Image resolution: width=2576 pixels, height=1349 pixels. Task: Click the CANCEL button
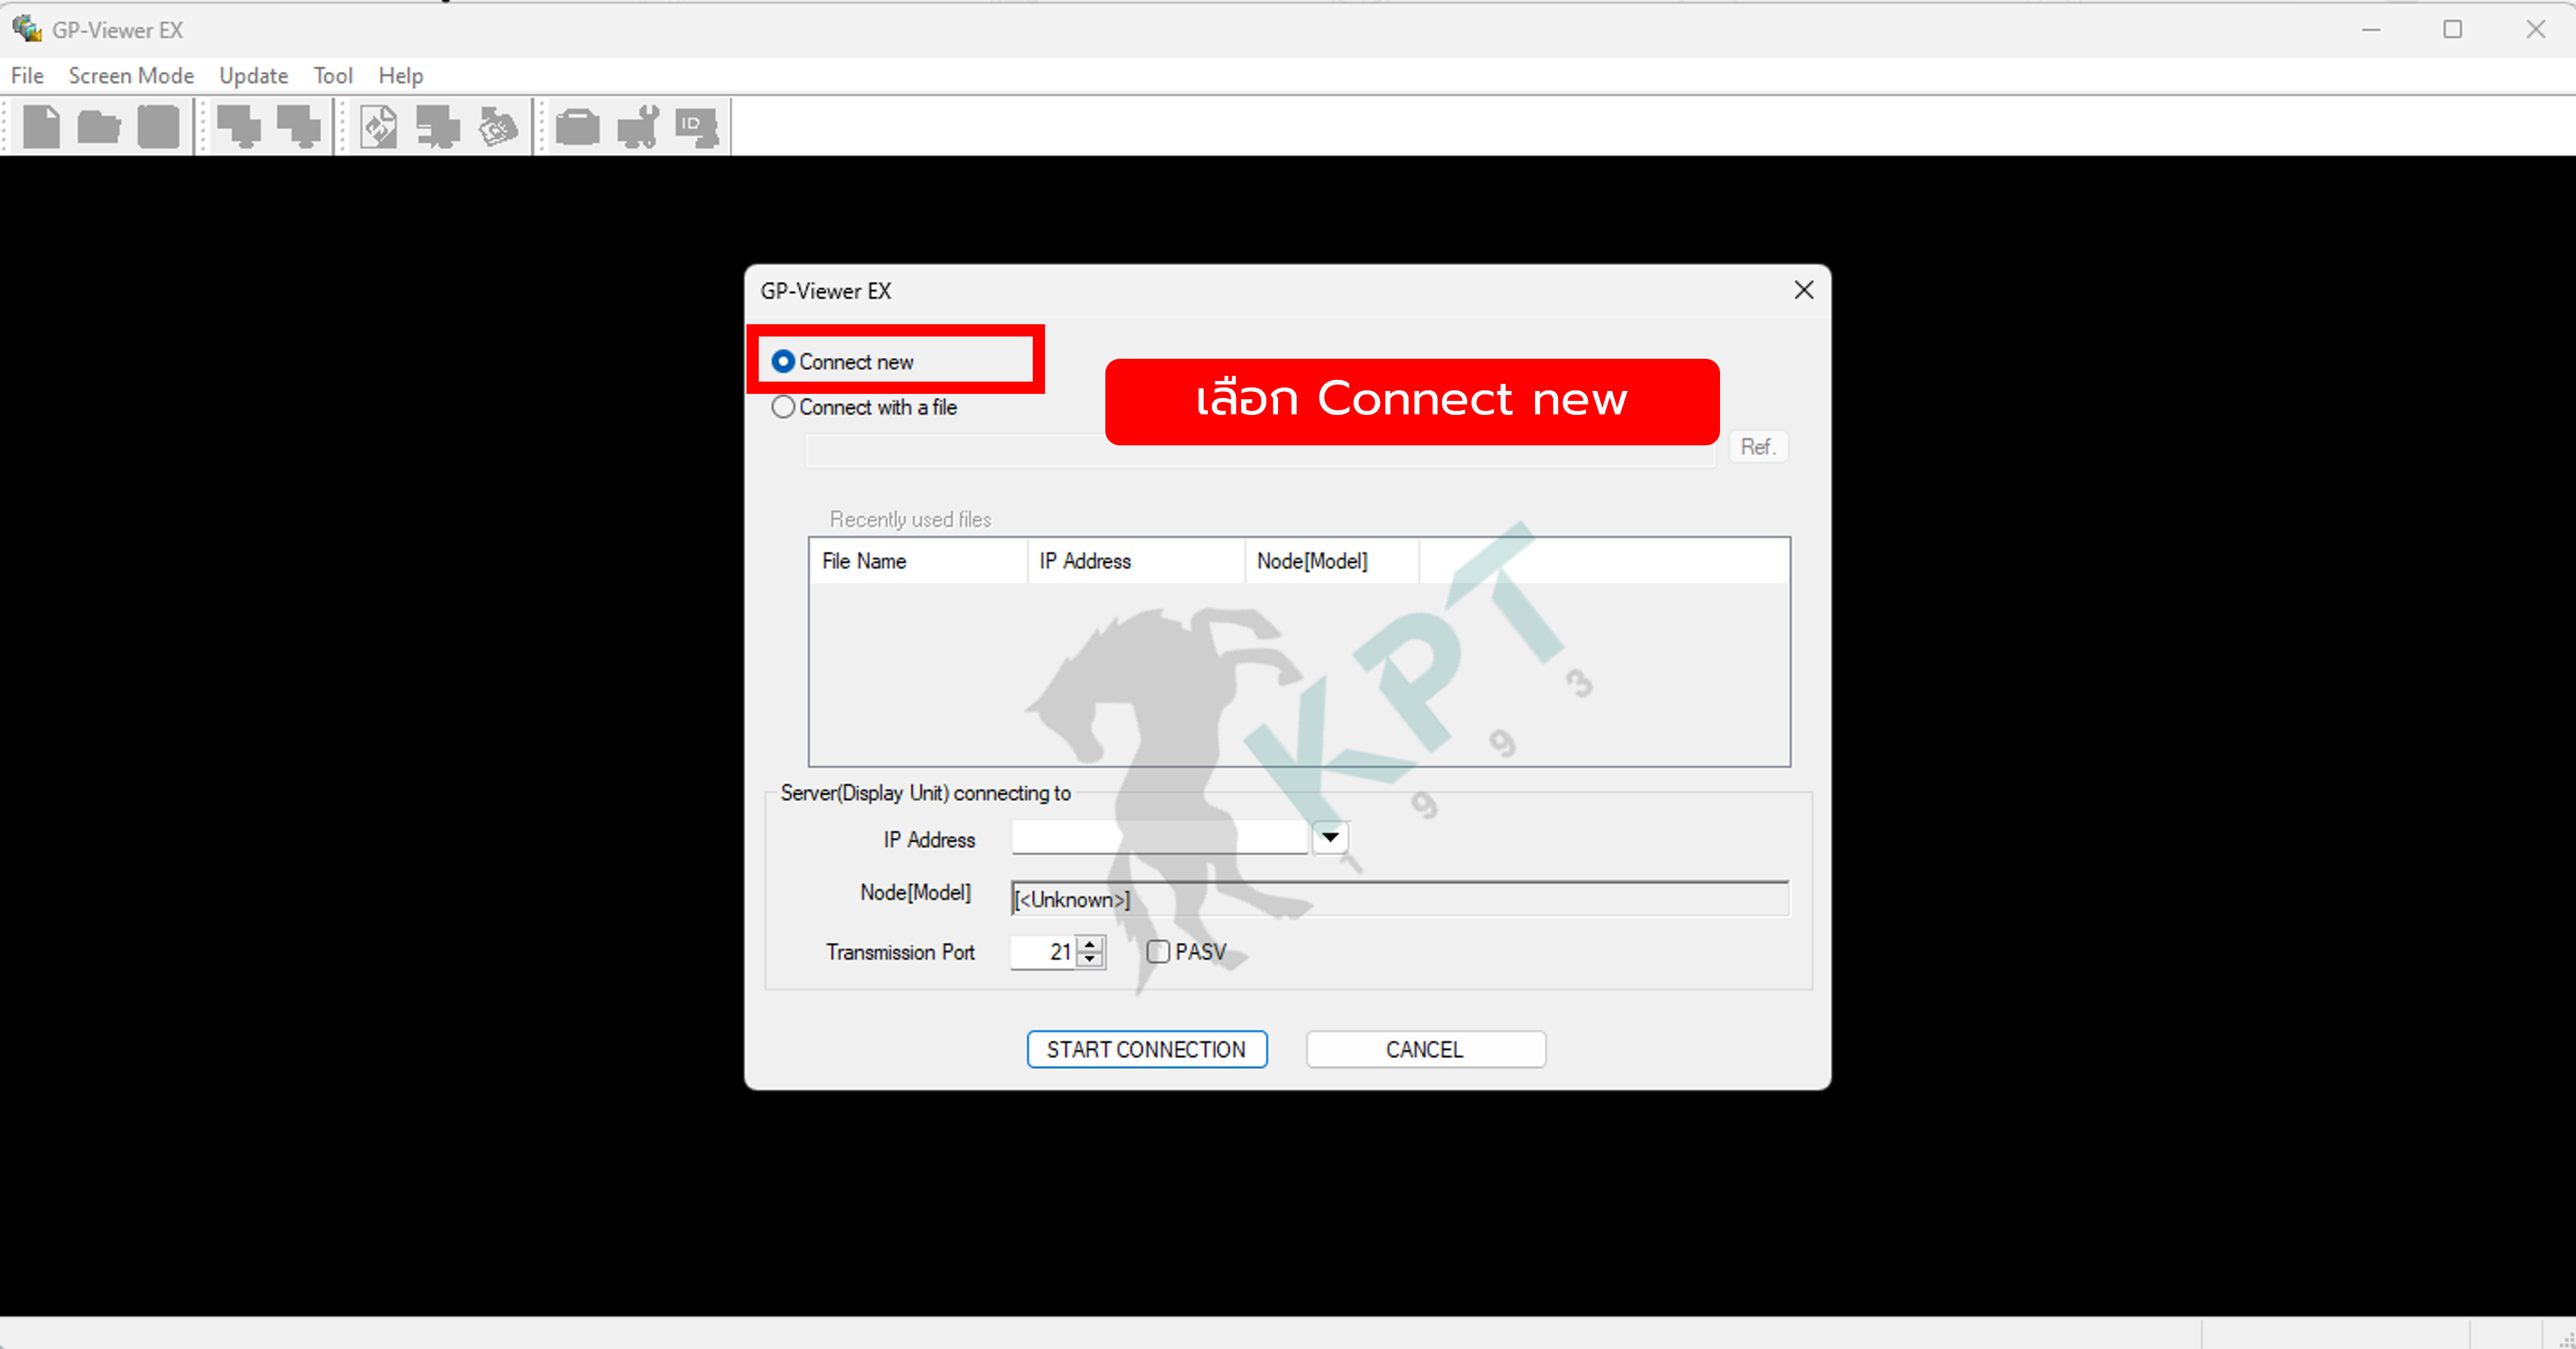click(x=1425, y=1049)
